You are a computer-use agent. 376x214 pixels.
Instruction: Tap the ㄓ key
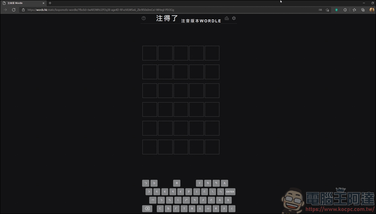[x=177, y=183]
